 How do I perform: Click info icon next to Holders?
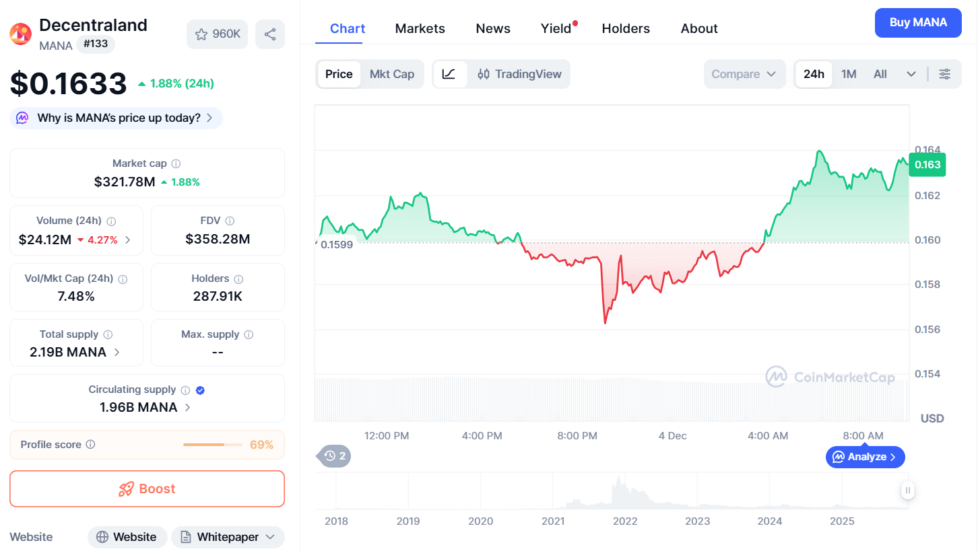coord(238,279)
